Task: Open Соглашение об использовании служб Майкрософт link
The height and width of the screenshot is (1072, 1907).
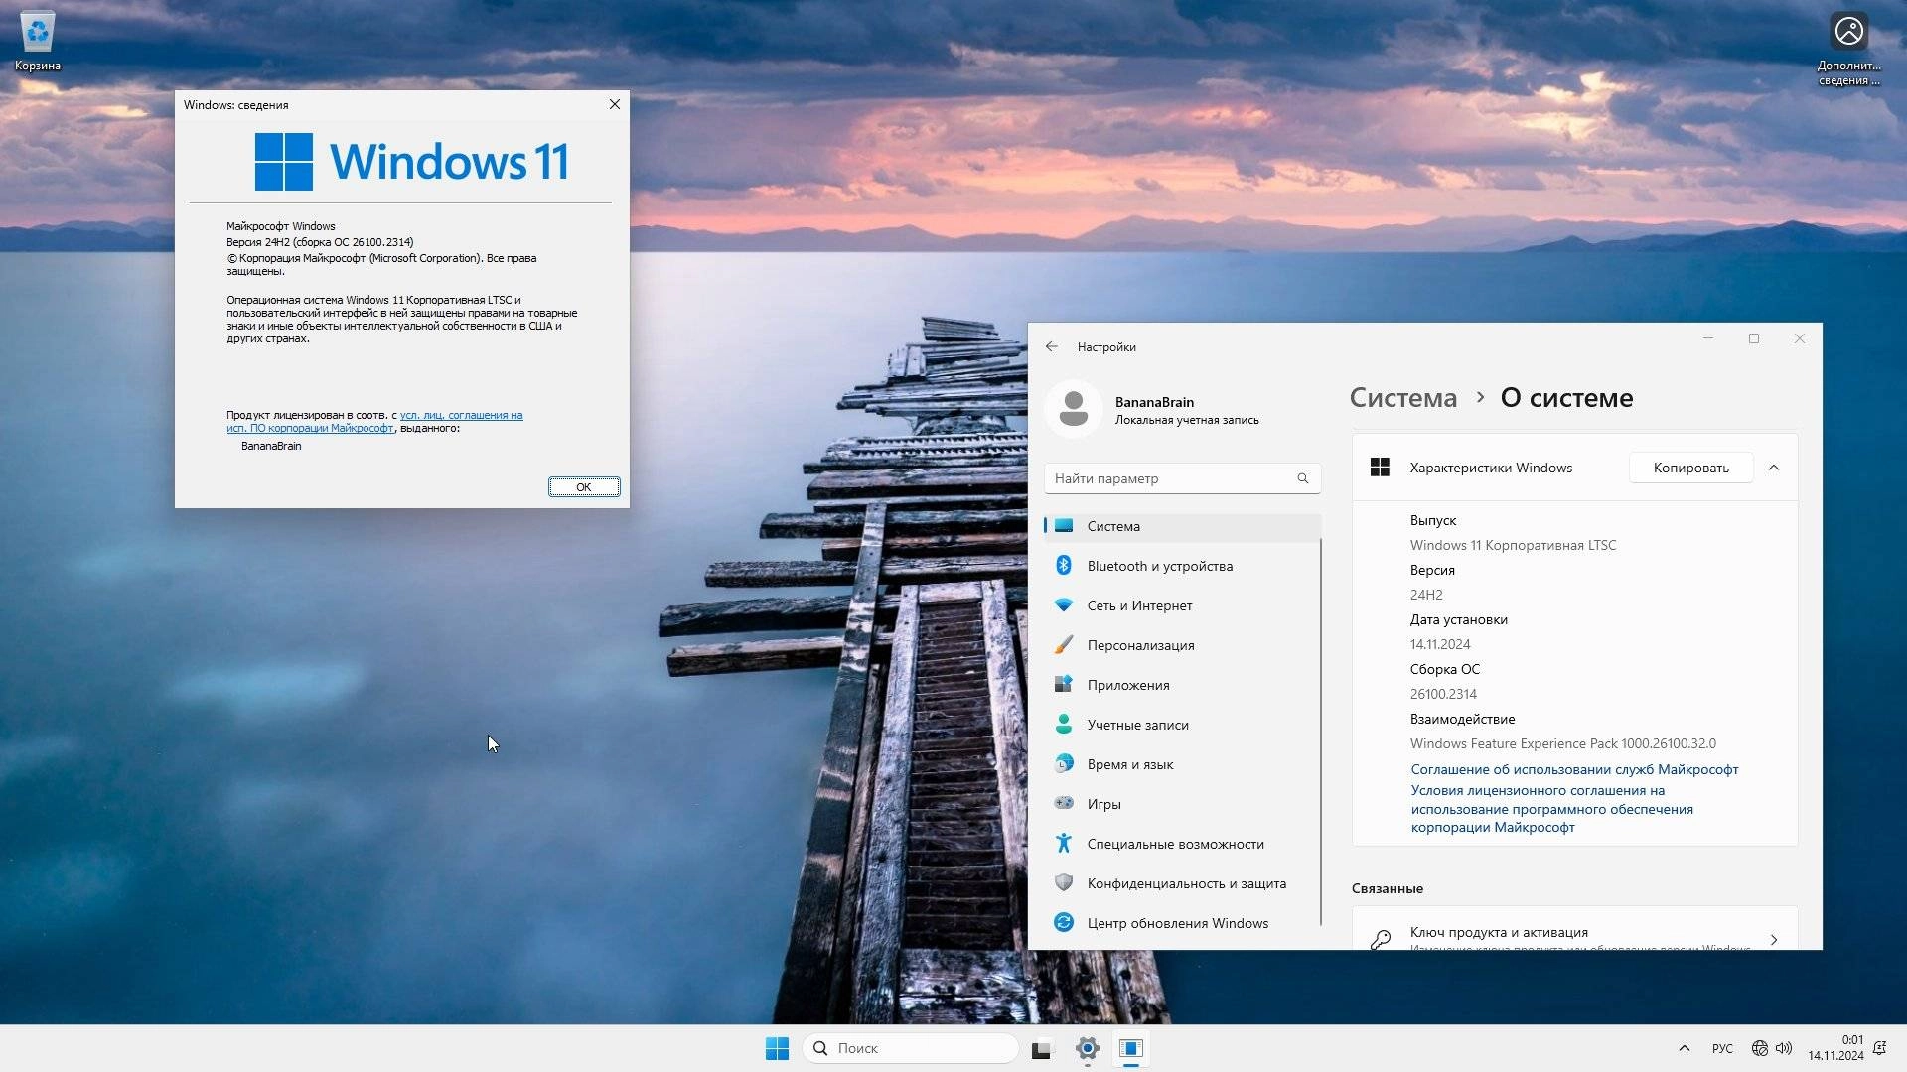Action: point(1574,769)
